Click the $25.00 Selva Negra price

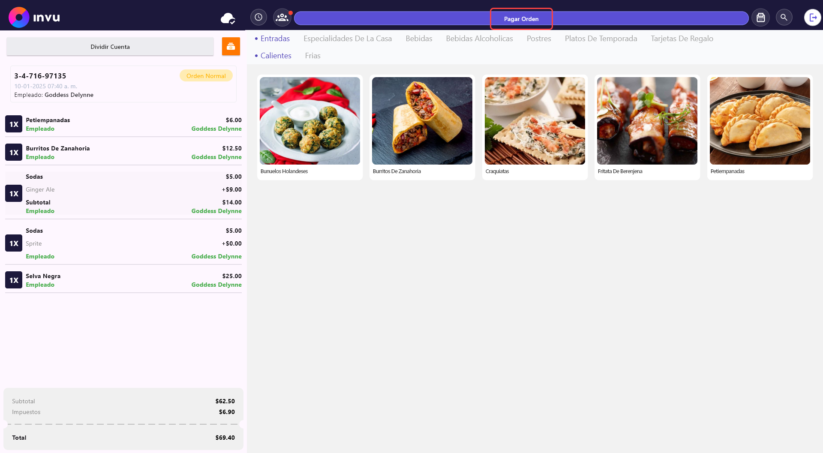point(232,276)
